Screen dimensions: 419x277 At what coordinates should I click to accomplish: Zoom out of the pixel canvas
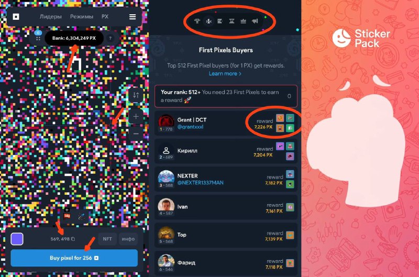point(136,134)
